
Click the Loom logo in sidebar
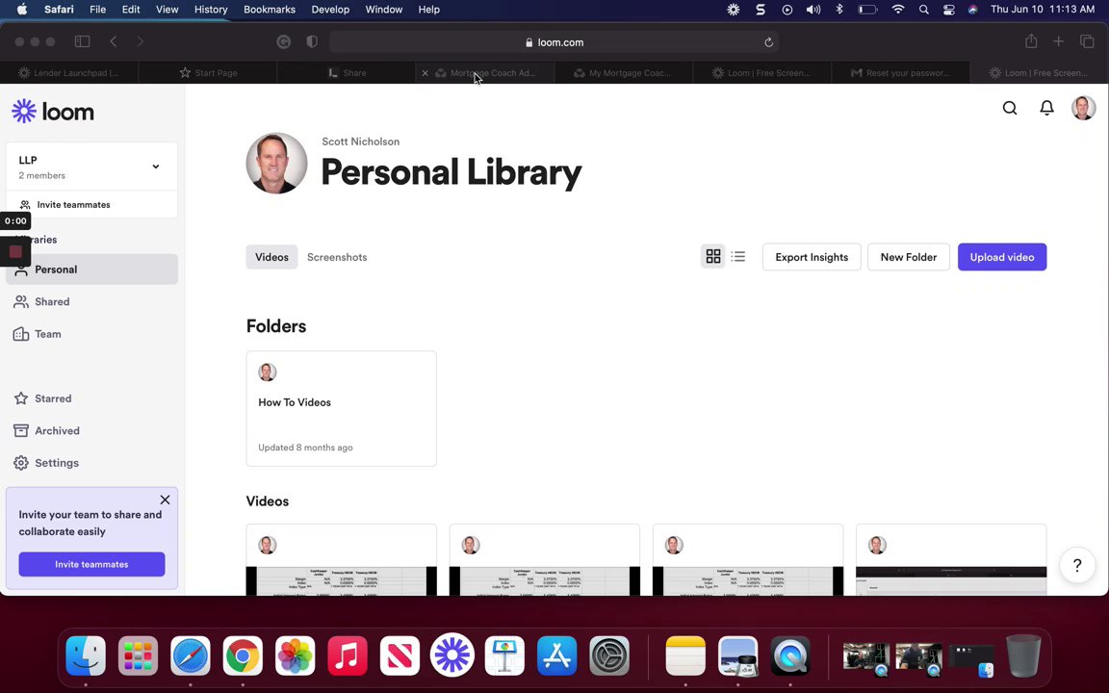point(53,111)
